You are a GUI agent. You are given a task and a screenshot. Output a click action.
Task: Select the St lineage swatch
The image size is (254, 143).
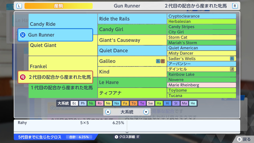pyautogui.click(x=176, y=103)
